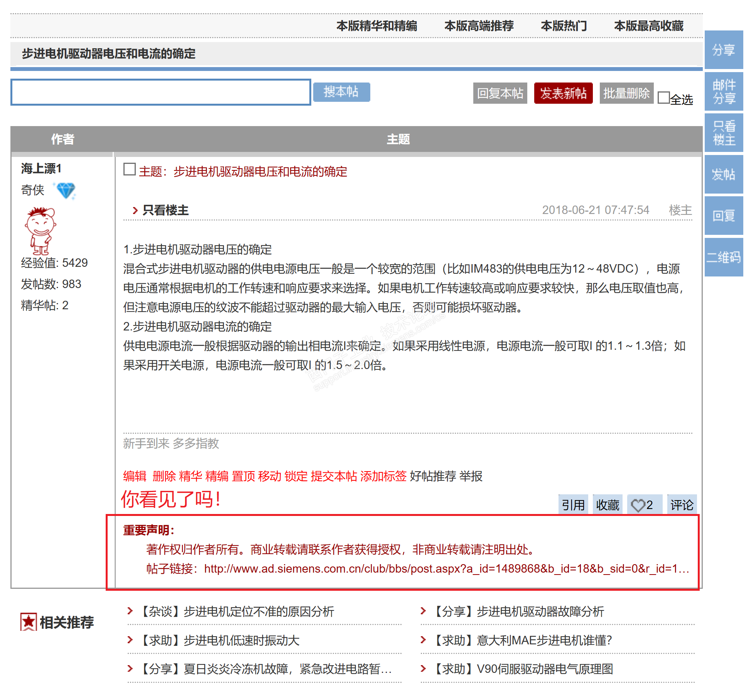
Task: Open arrow link for 步进电机定位不准的原因分析
Action: (130, 611)
